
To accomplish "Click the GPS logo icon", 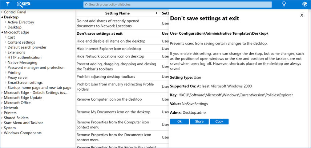I will [x=23, y=4].
